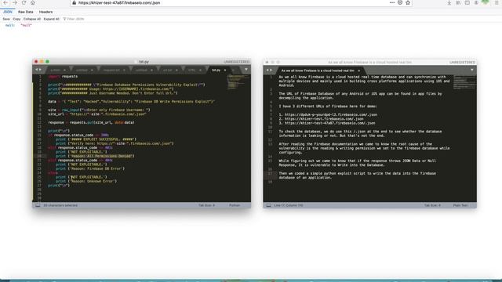Switch to the Raw Data tab
The width and height of the screenshot is (502, 282).
click(26, 12)
